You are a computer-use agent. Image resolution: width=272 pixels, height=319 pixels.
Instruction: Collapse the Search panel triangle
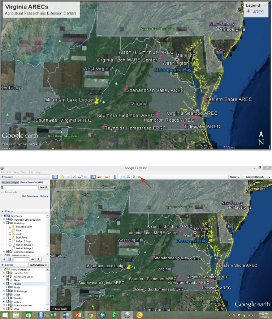(x=3, y=177)
